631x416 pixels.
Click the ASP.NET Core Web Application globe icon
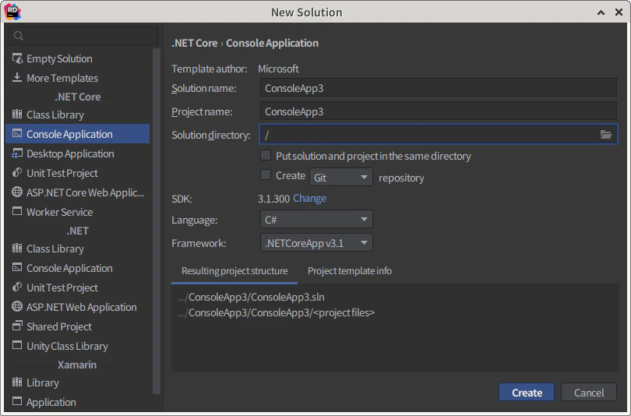pyautogui.click(x=17, y=192)
